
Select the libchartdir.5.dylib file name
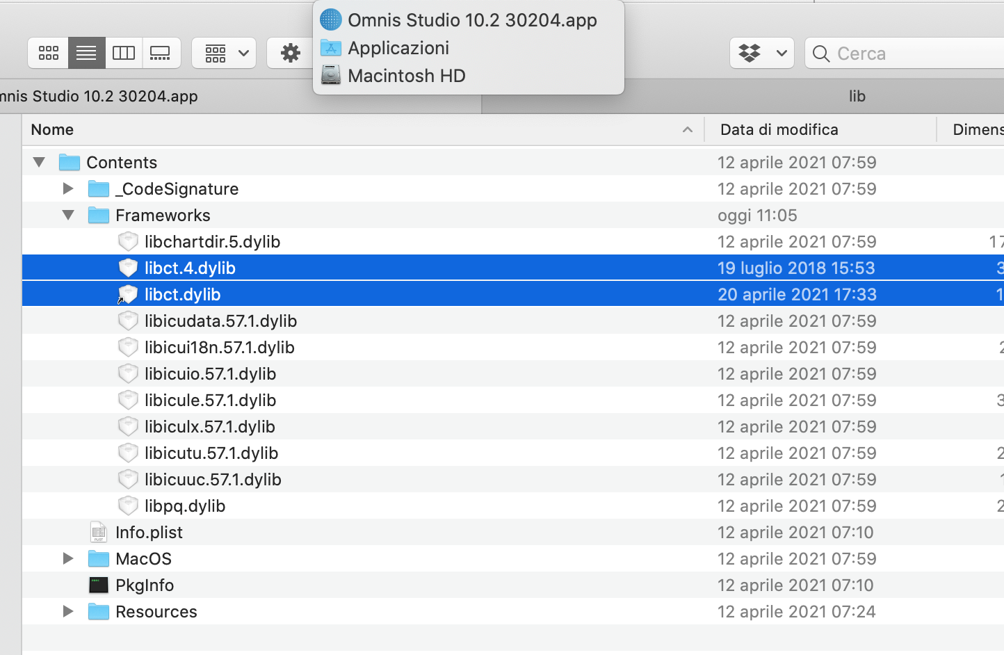213,241
